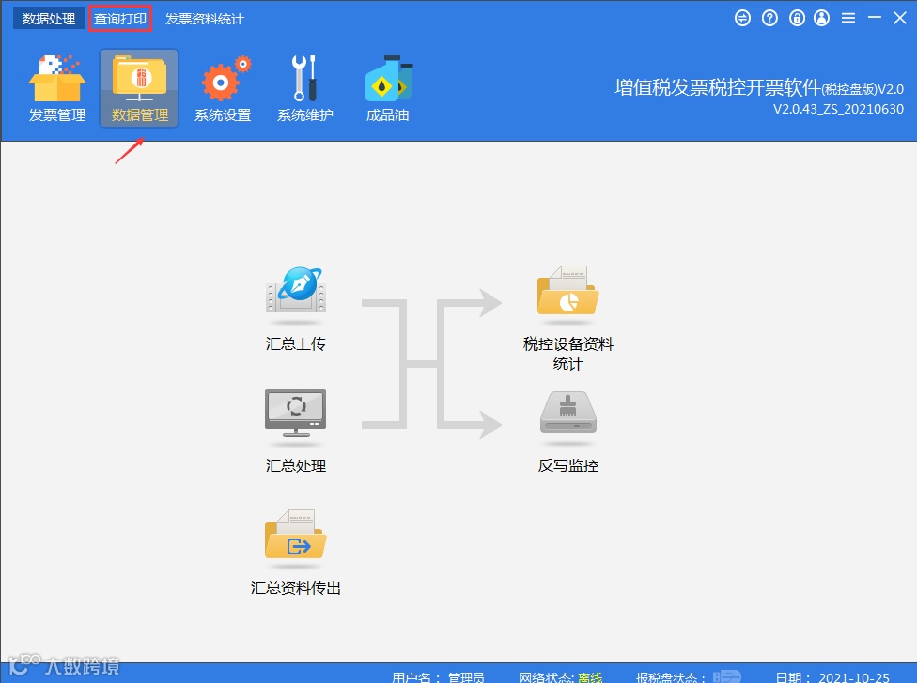Click the 汇总资料传出 label

[x=295, y=588]
